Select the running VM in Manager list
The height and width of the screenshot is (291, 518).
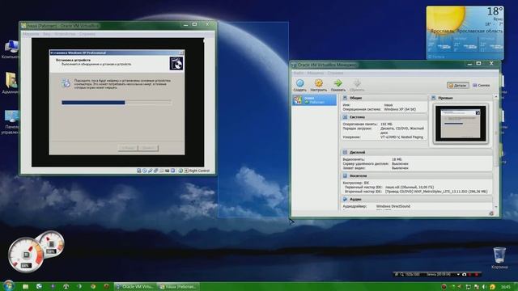(315, 100)
